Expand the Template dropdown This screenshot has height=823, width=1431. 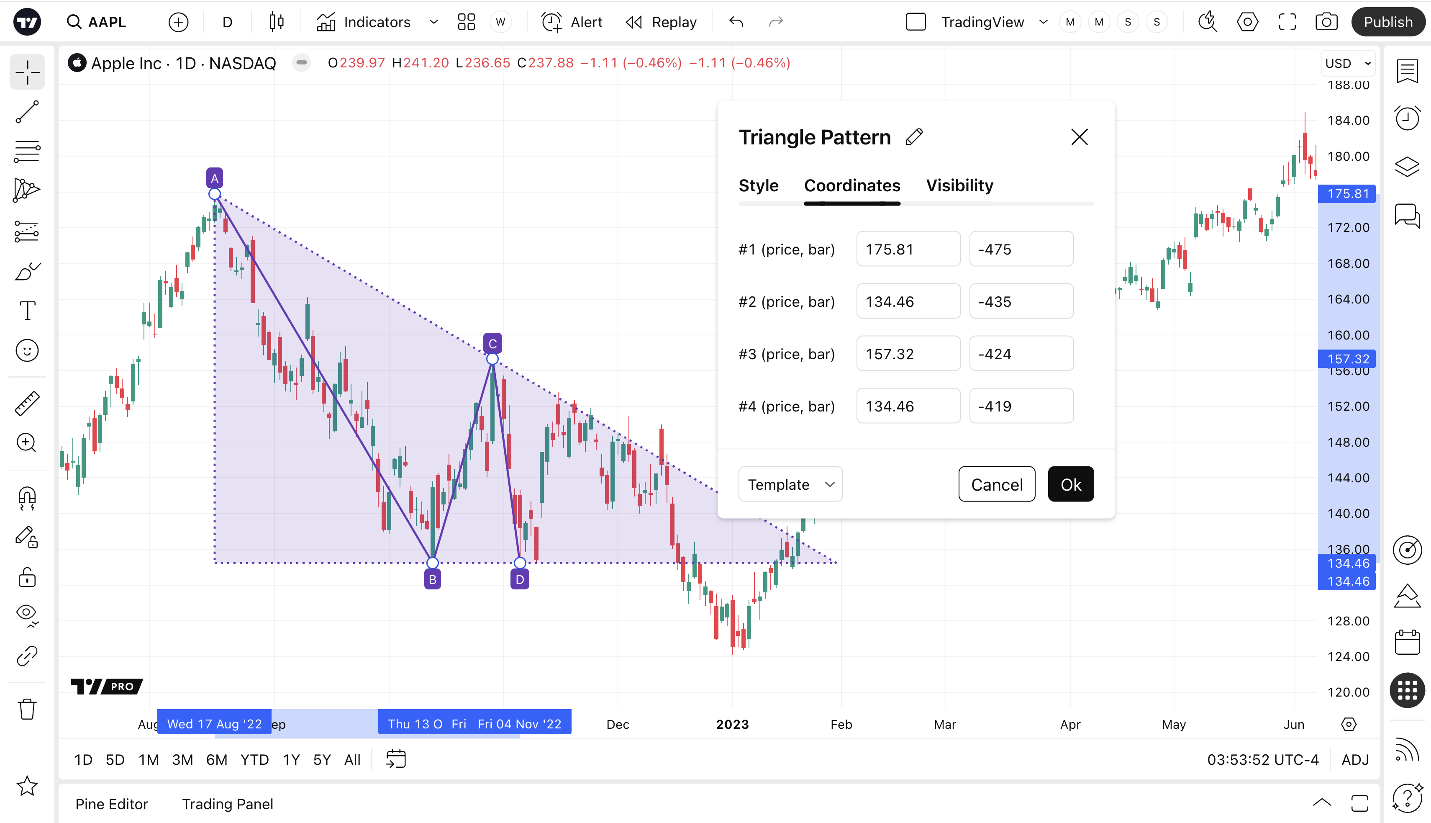click(x=790, y=484)
